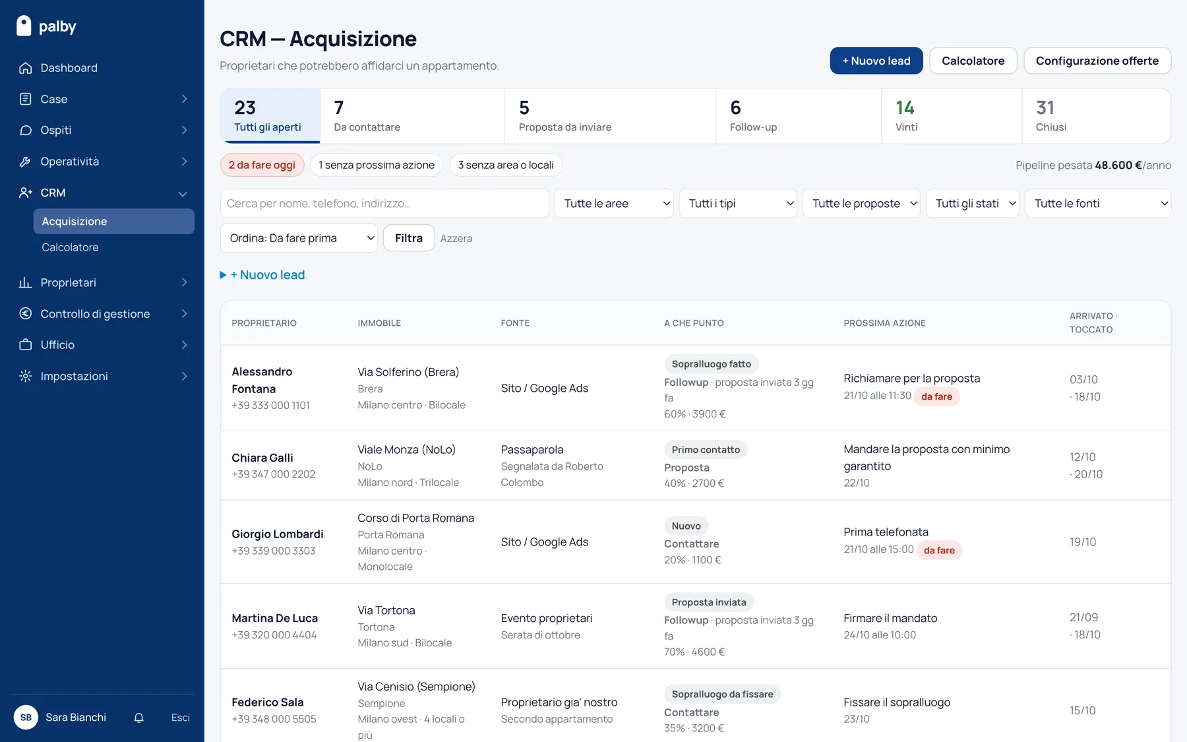Click the CRM person-plus icon

(x=26, y=193)
